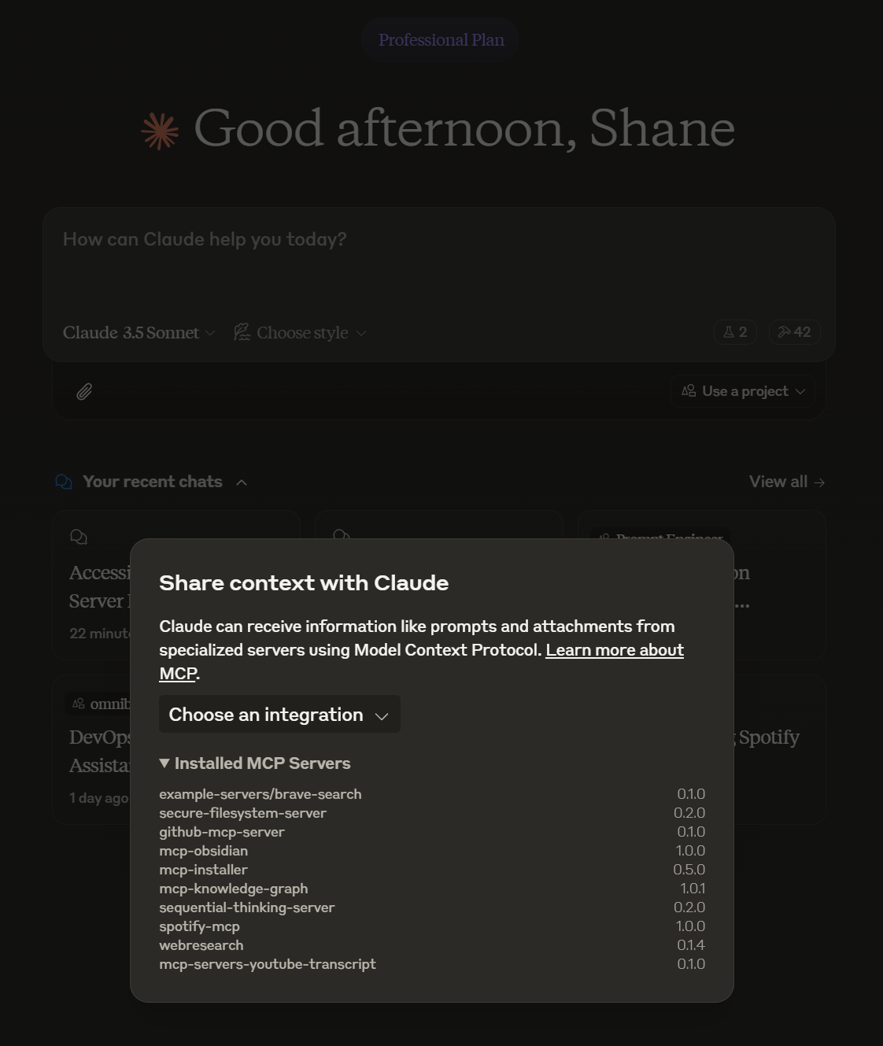Click the style icon beside Choose style
The width and height of the screenshot is (883, 1046).
242,332
